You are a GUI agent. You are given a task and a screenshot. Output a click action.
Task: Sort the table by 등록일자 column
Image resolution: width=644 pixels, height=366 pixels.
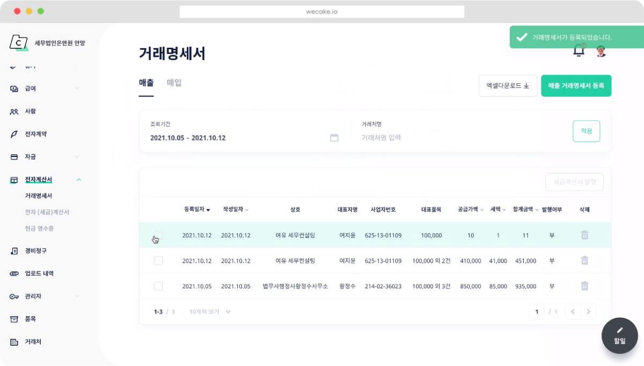pyautogui.click(x=196, y=210)
